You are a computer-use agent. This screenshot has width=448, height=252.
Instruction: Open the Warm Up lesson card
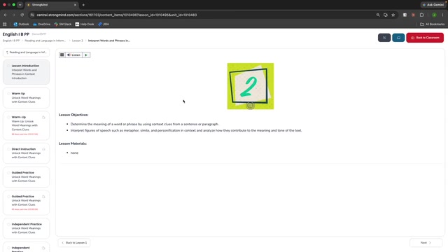[26, 98]
